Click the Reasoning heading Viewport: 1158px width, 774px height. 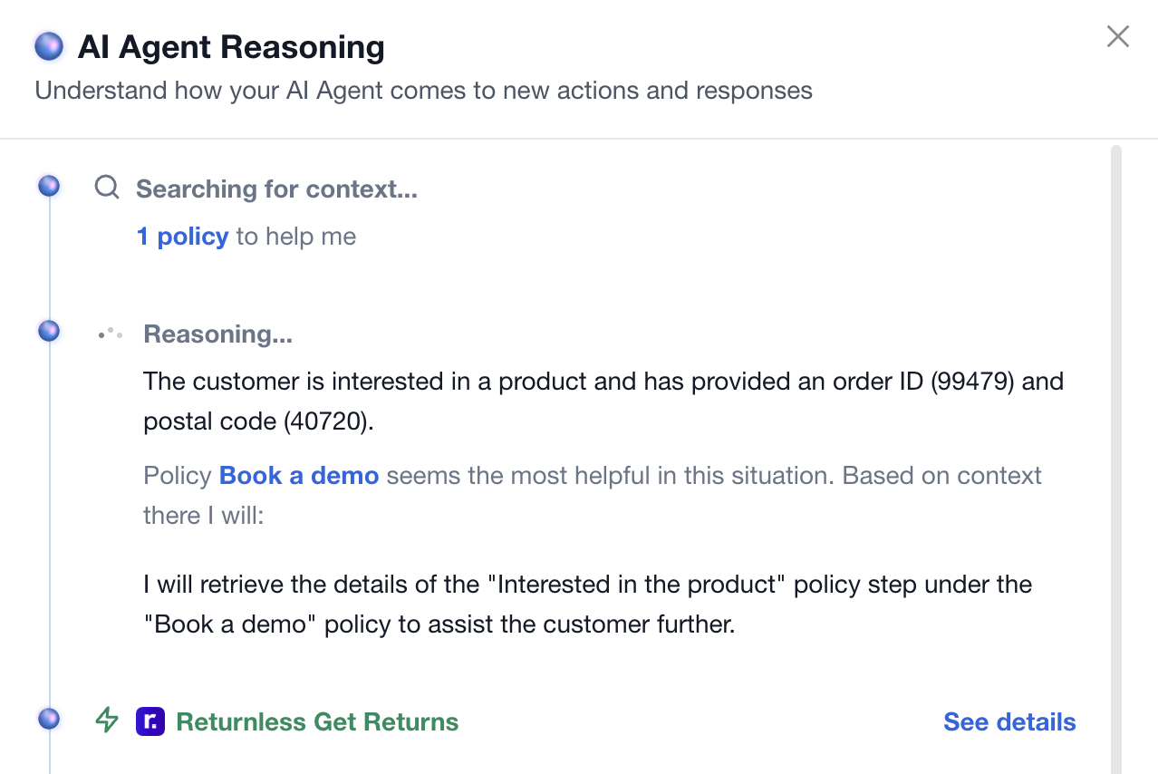click(x=217, y=334)
